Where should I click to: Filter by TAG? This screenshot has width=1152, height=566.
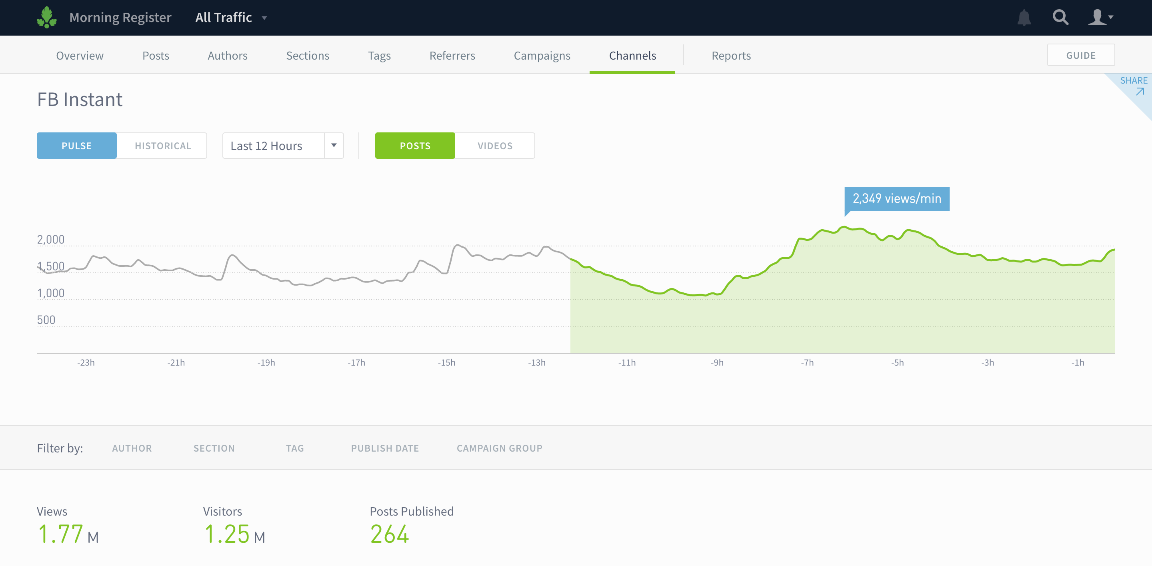(295, 448)
